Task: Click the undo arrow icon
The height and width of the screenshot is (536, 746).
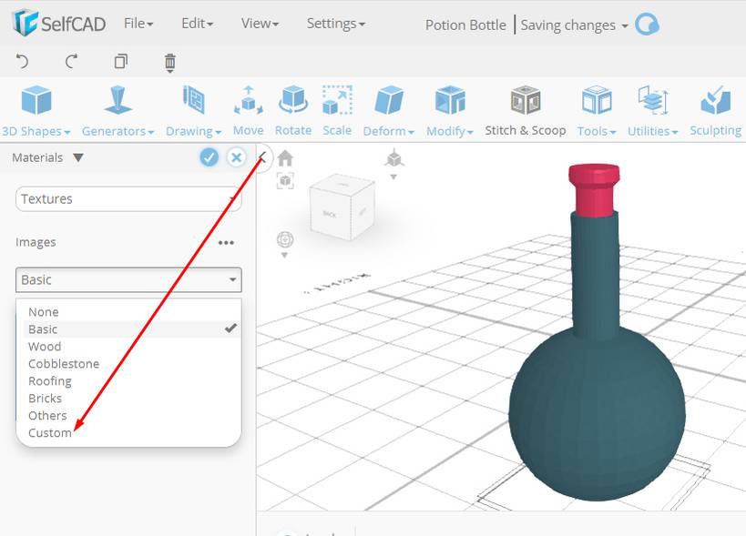Action: click(22, 61)
